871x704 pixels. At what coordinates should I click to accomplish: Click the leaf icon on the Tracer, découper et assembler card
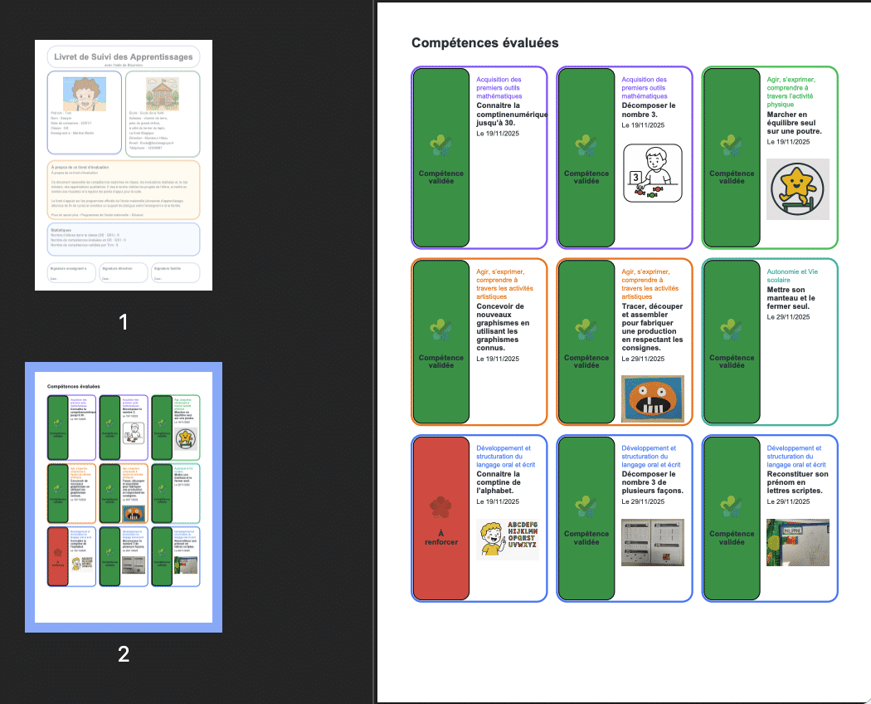pos(586,330)
